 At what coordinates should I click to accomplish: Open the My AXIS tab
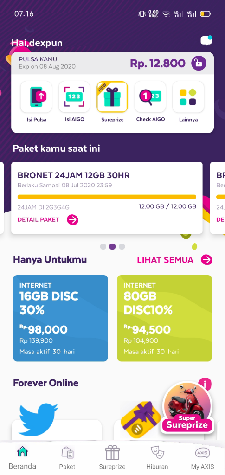coord(202,458)
